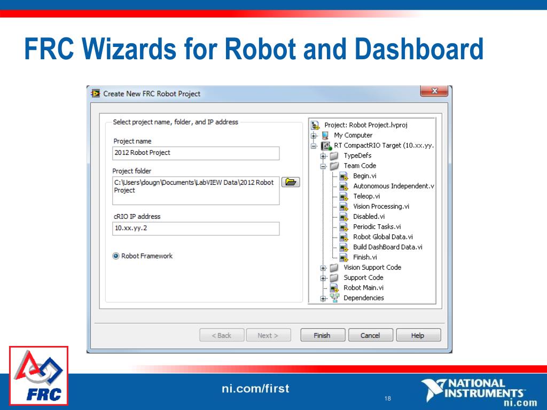Click the Project: Robot Project.lvproj icon

[x=315, y=125]
